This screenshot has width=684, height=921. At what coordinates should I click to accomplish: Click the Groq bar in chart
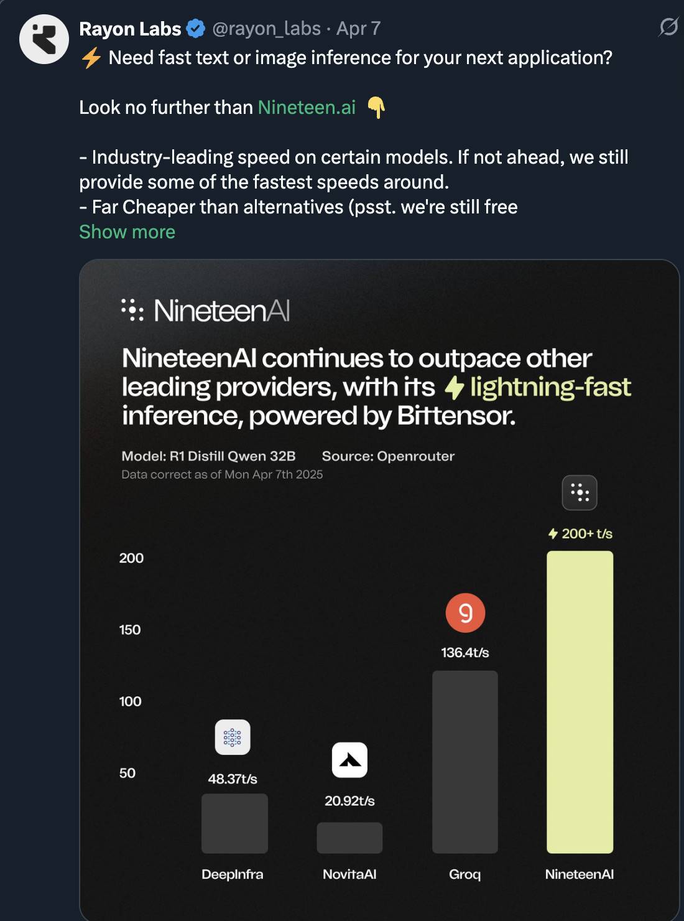point(465,762)
